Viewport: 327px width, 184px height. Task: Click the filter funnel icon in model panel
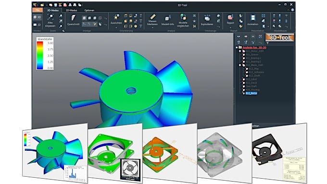[x=267, y=43]
